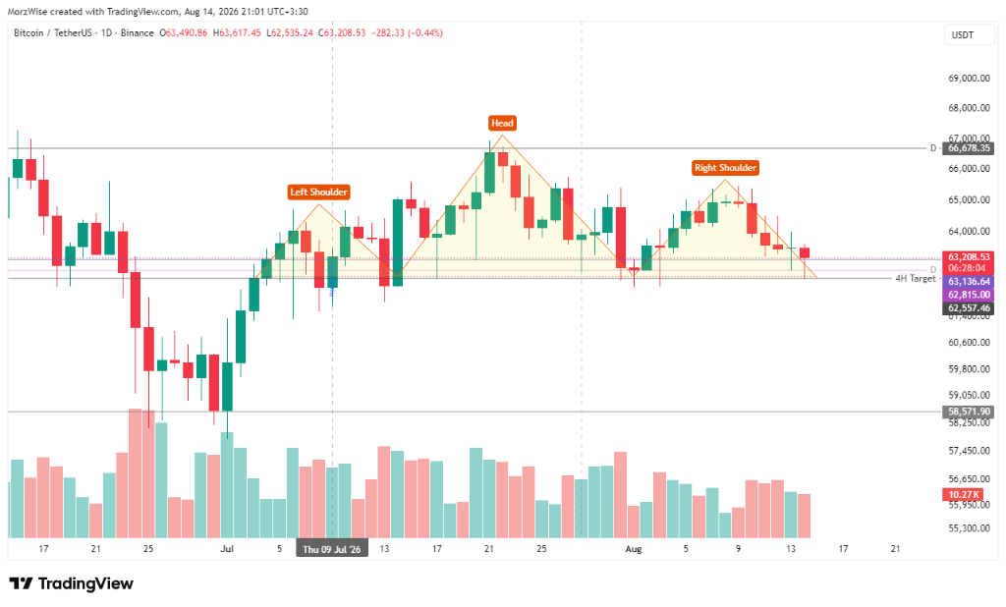
Task: Click the volume 10.27K label
Action: click(x=963, y=495)
